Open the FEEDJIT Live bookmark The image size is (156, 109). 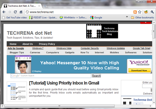click(x=43, y=18)
